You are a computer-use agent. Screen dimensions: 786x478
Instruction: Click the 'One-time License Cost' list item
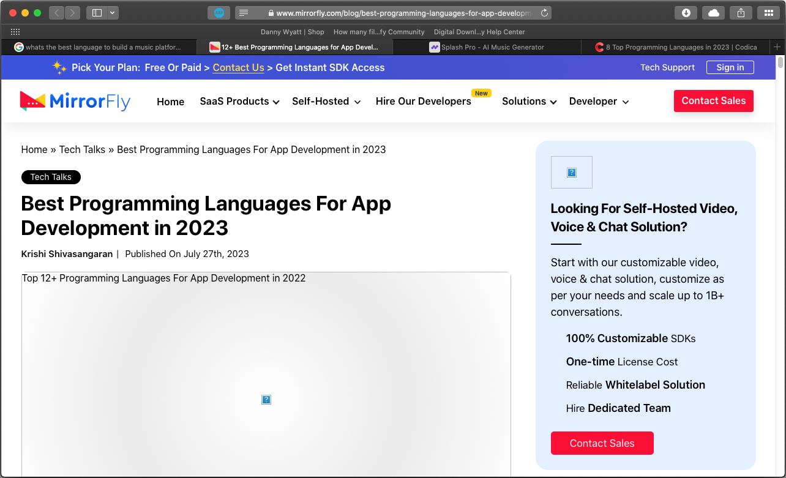[x=622, y=362]
